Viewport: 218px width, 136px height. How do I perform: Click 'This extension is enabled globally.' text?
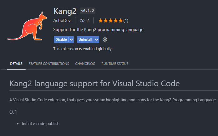pos(83,49)
